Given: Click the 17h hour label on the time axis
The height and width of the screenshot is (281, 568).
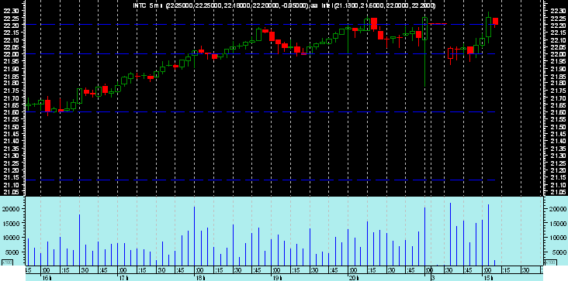Looking at the screenshot, I should click(x=123, y=278).
